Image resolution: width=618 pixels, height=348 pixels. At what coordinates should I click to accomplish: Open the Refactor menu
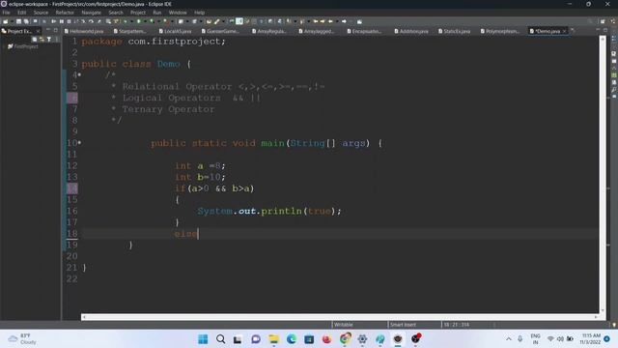click(65, 13)
